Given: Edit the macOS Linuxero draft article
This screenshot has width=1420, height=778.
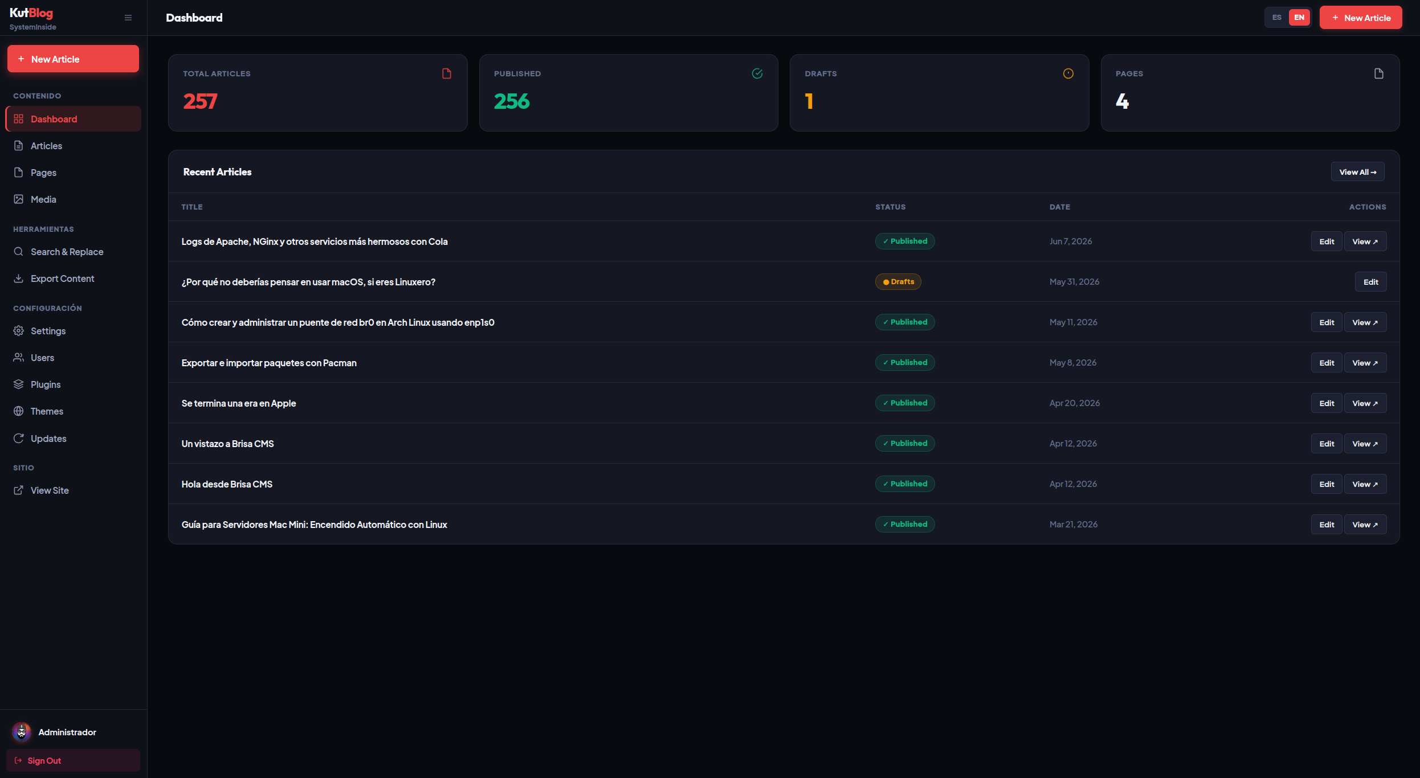Looking at the screenshot, I should click(1371, 282).
